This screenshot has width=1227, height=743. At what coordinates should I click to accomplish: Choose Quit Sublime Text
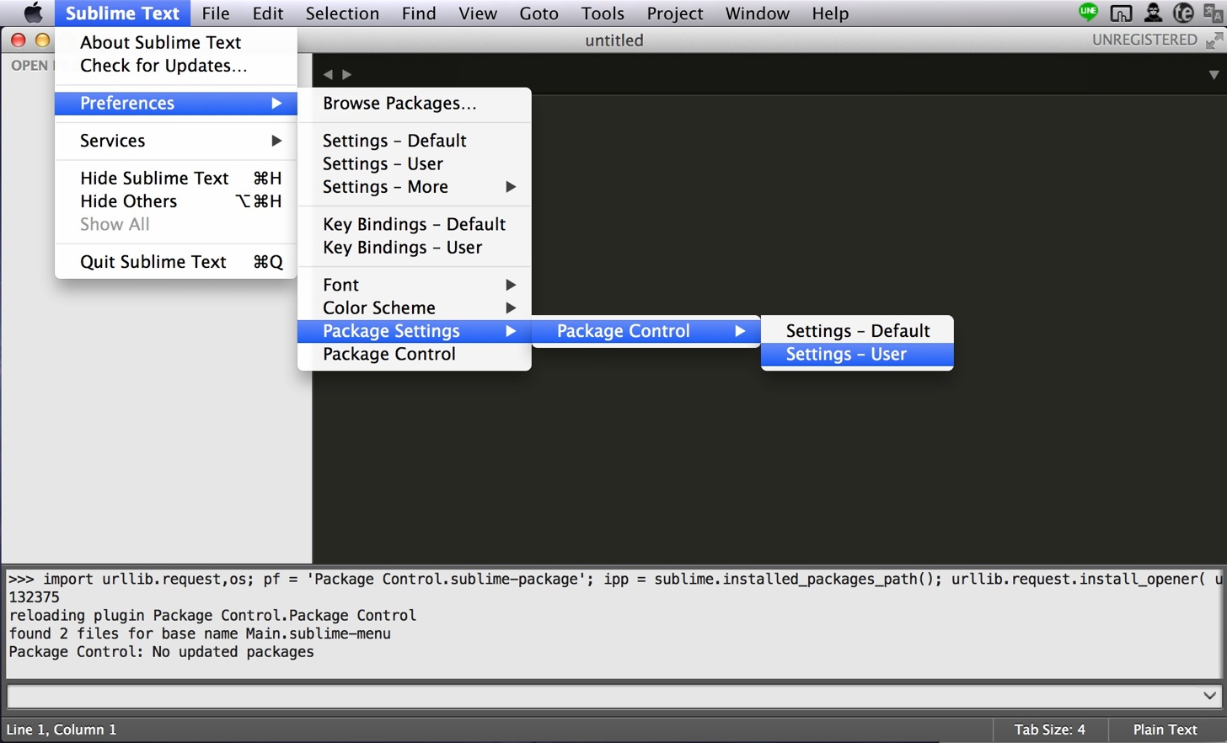pyautogui.click(x=176, y=262)
